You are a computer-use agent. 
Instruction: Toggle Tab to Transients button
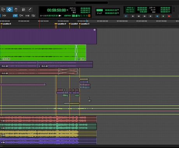point(4,16)
